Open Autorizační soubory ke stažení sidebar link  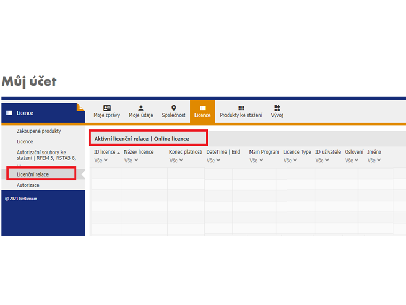pyautogui.click(x=46, y=157)
